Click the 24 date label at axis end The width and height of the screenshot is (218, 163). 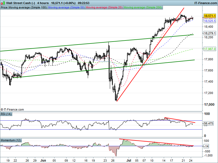click(191, 161)
